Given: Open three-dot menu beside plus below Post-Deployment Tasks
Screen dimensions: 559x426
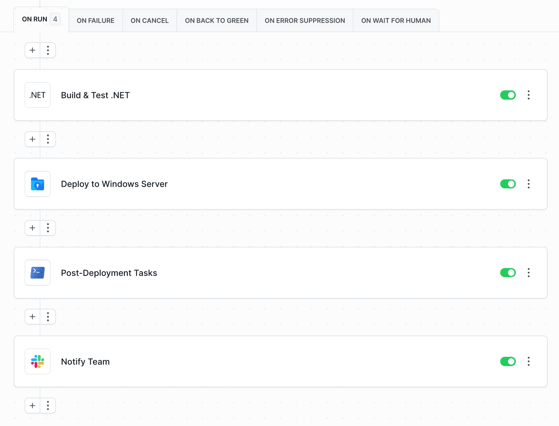Looking at the screenshot, I should click(x=48, y=317).
